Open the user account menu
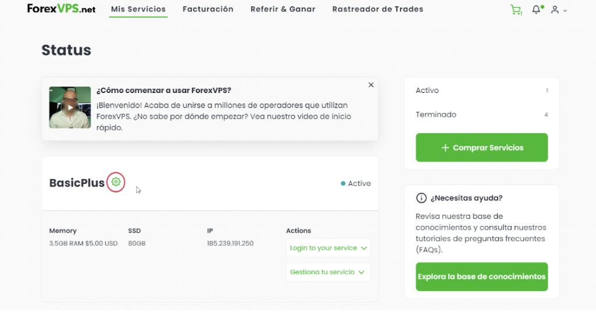Viewport: 596px width, 312px height. tap(558, 10)
